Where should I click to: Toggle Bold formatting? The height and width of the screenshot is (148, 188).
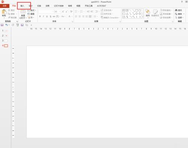(x=40, y=16)
